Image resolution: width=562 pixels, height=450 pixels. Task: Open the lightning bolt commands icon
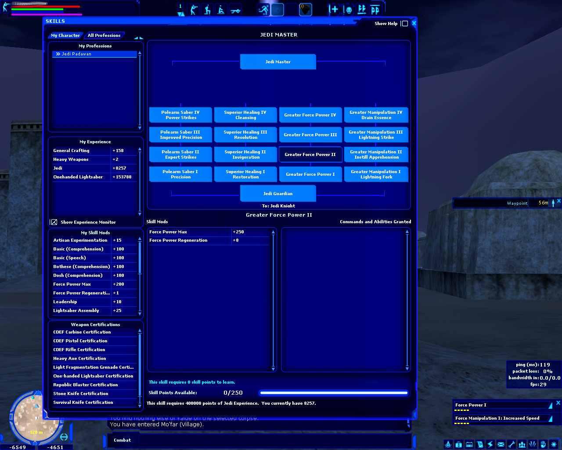(x=490, y=444)
